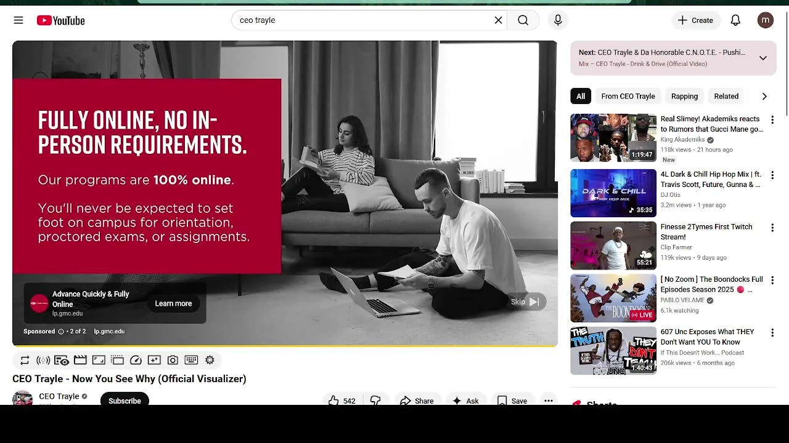Select the Rapping filter chip
Screen dimensions: 789x443
pos(684,96)
